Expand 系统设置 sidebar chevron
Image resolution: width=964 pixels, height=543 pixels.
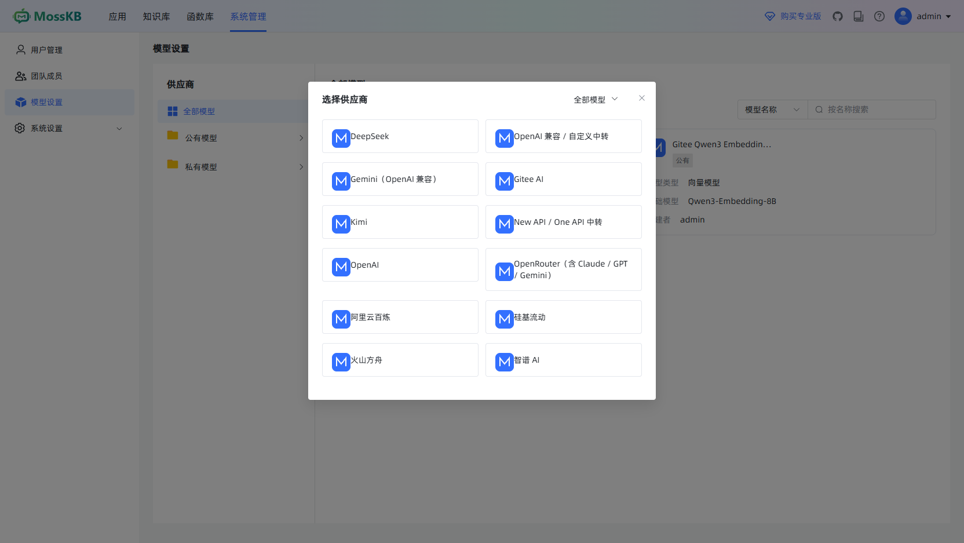(x=119, y=128)
